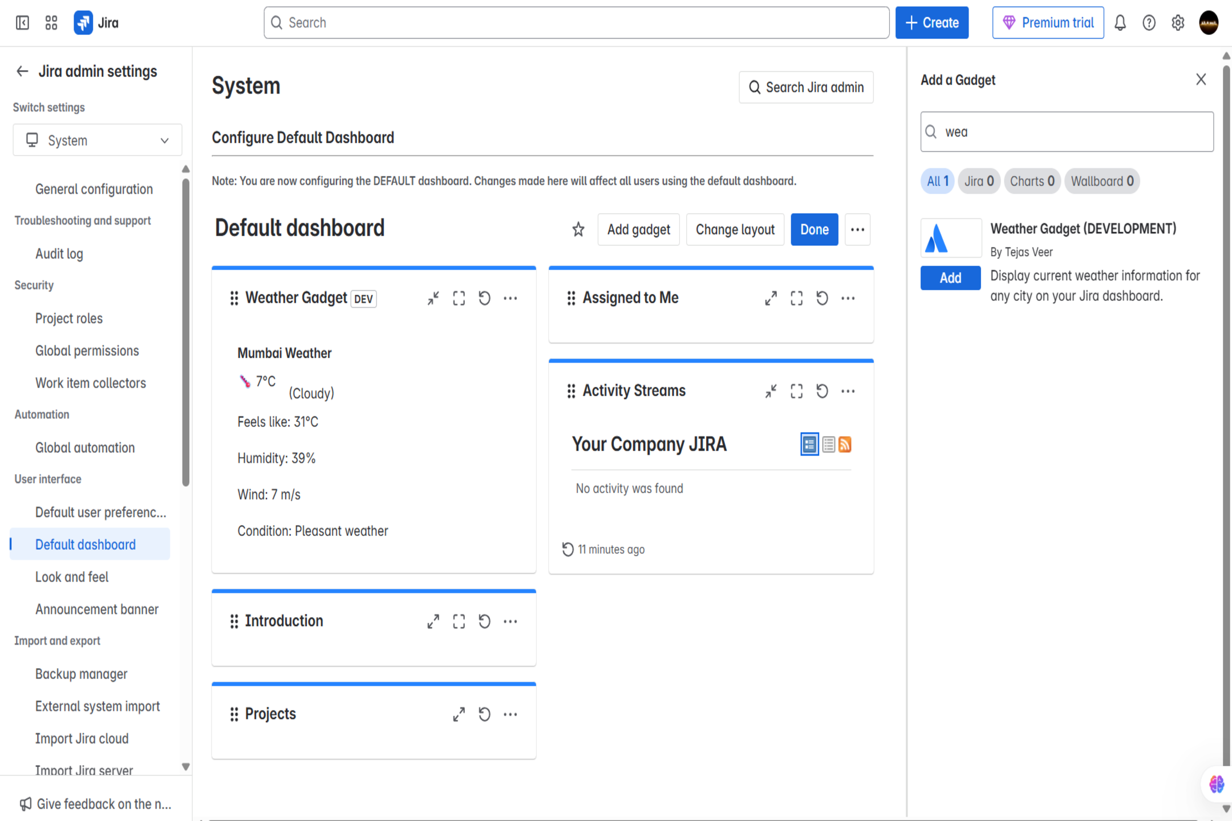Refresh the Weather Gadget
The width and height of the screenshot is (1232, 821).
[x=484, y=298]
